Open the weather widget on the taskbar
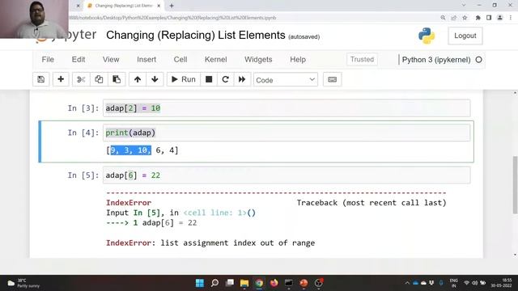The width and height of the screenshot is (518, 291). (23, 283)
